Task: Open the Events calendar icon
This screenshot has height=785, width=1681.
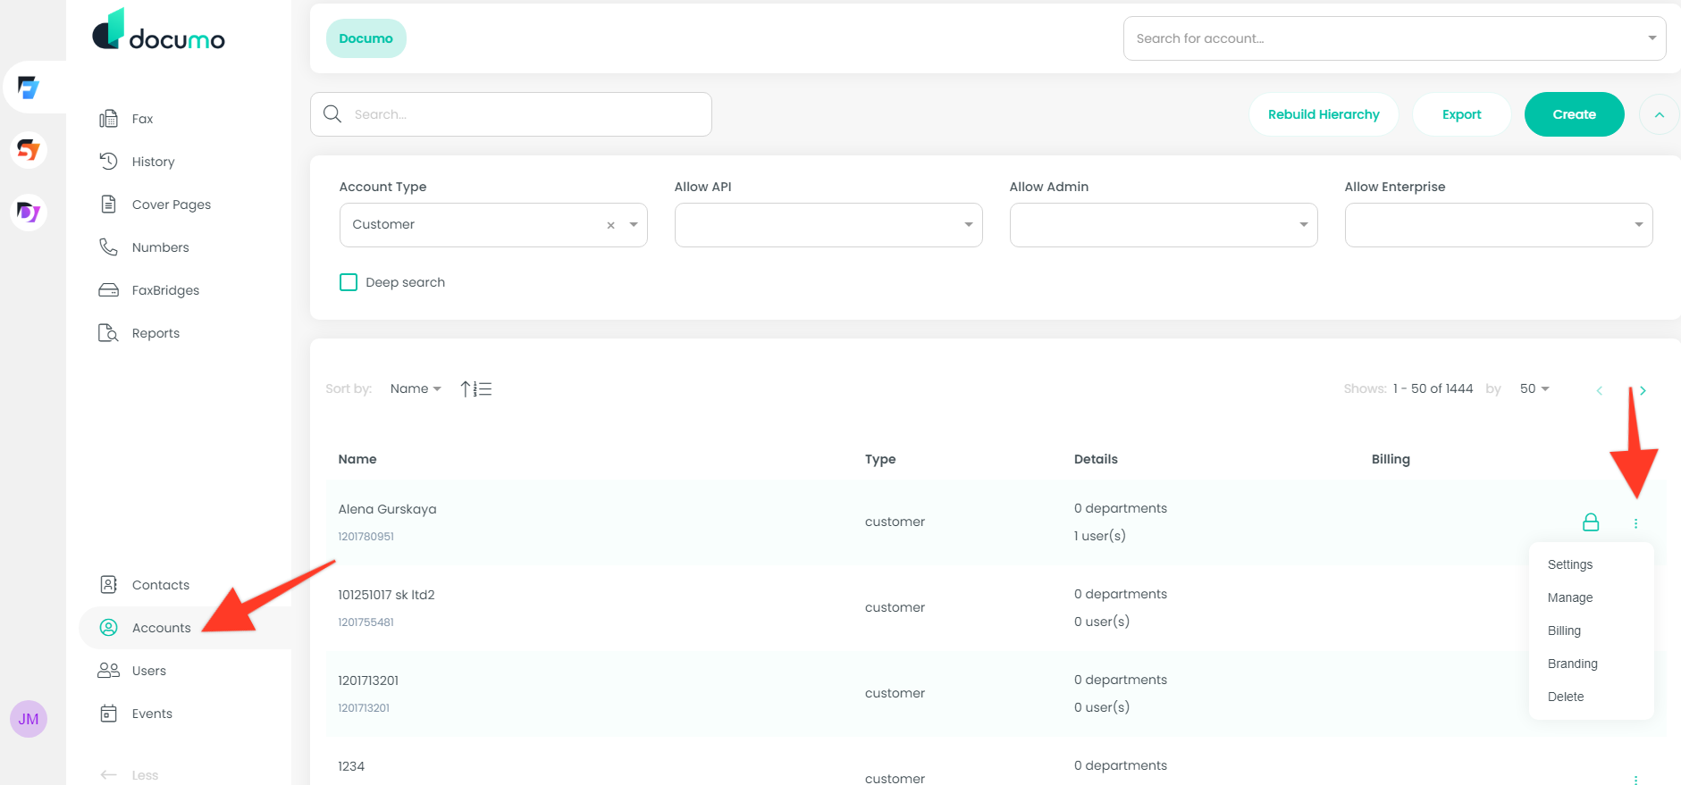Action: click(x=108, y=714)
